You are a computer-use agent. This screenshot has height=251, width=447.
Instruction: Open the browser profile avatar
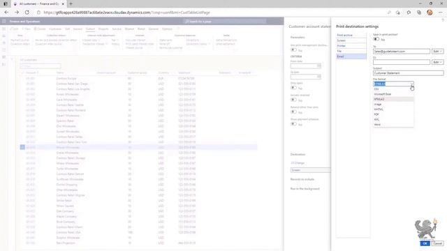coord(430,13)
